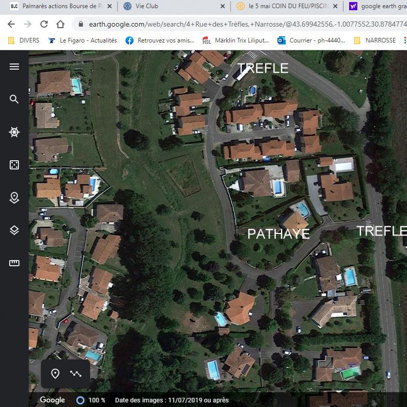Open Le Figaro - Actualités bookmark
This screenshot has width=407, height=407.
click(x=83, y=40)
